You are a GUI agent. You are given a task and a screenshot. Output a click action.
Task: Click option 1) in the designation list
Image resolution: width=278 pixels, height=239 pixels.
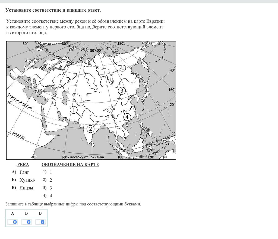pos(48,172)
